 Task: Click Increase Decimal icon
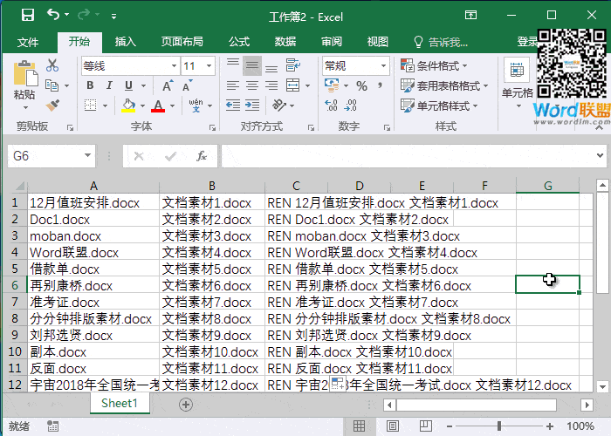[x=331, y=106]
